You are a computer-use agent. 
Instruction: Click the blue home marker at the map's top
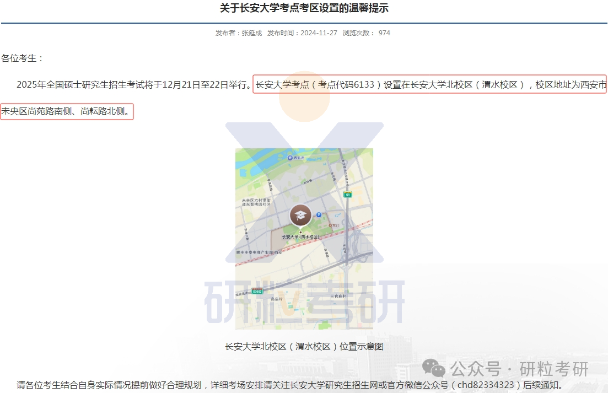pos(290,158)
